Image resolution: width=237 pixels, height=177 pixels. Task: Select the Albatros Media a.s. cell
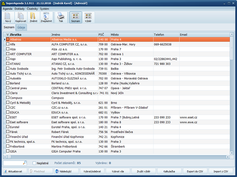[x=74, y=39]
